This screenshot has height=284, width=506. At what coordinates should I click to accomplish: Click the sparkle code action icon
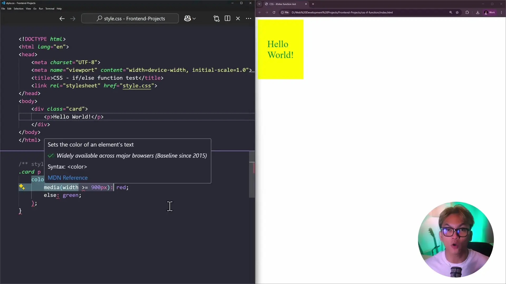22,187
